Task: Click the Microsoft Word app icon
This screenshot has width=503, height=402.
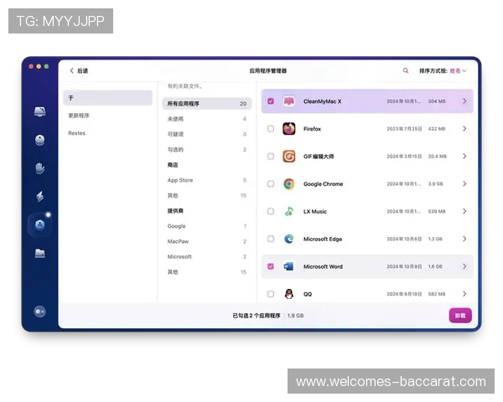Action: click(288, 266)
